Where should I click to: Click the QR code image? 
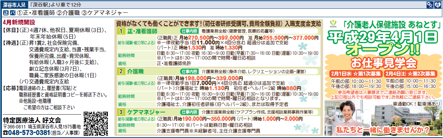point(95,124)
